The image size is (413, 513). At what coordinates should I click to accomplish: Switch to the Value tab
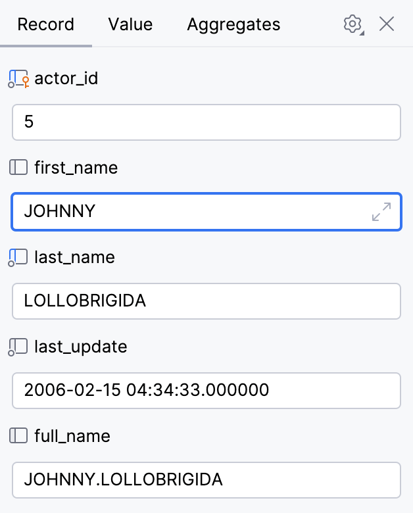pos(130,24)
